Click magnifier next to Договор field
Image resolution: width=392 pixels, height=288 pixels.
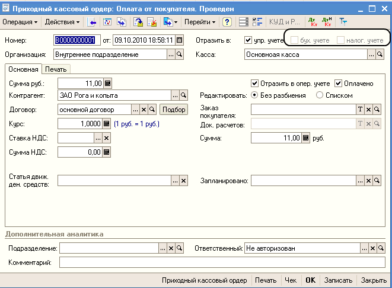(152, 110)
